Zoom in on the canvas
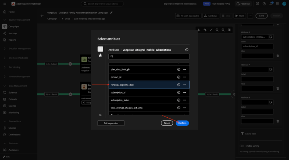 [223, 30]
